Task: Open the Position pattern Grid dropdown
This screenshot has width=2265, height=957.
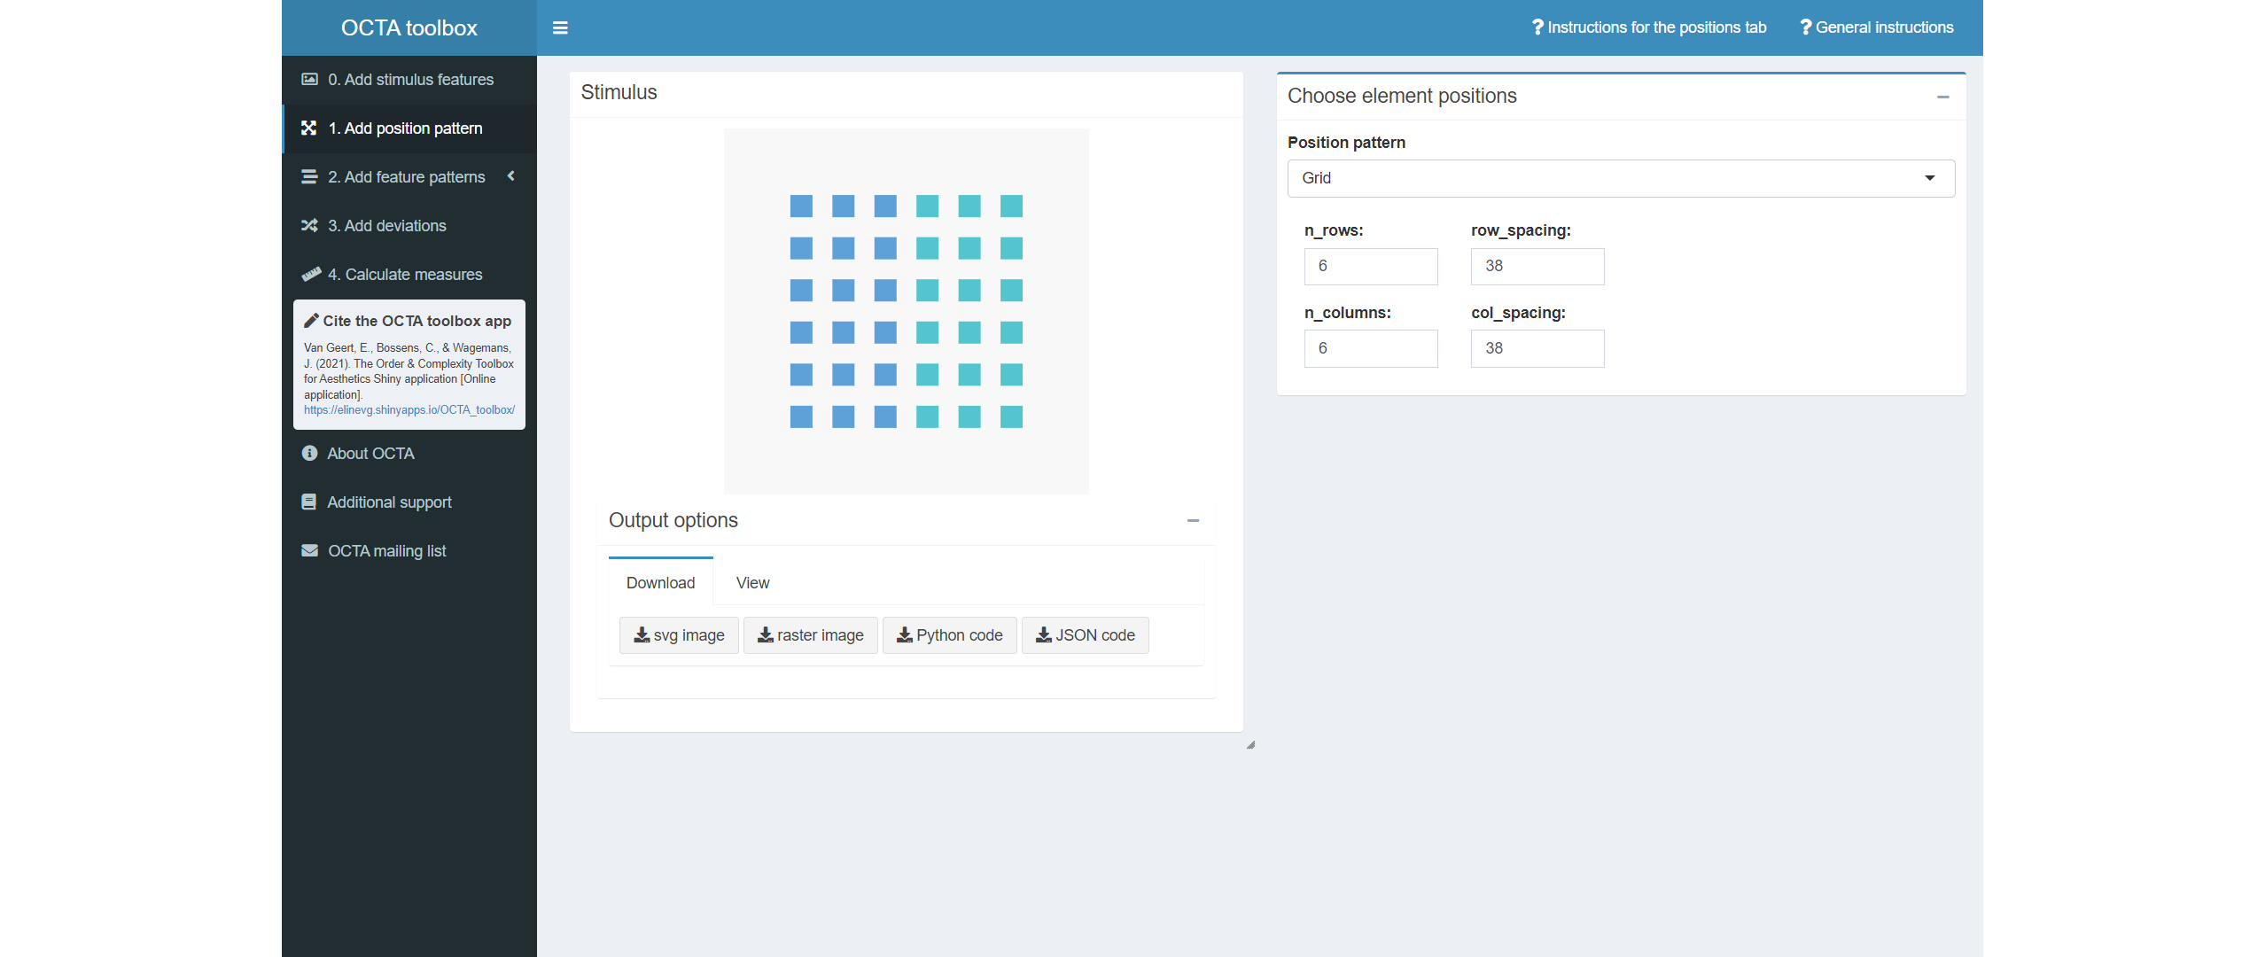Action: point(1620,178)
